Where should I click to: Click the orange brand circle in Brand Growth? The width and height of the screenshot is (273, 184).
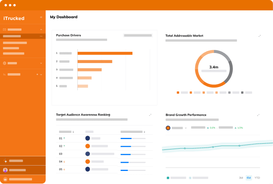point(168,128)
